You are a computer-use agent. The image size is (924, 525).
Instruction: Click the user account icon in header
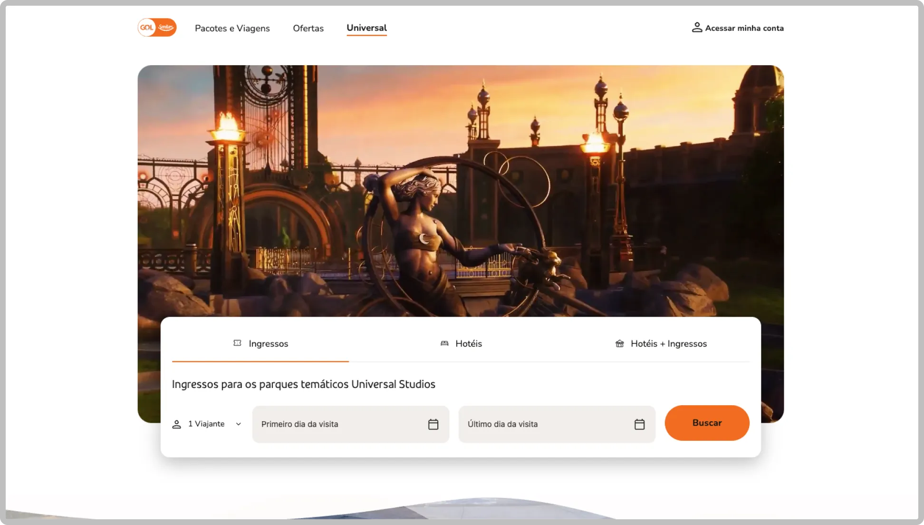[697, 28]
